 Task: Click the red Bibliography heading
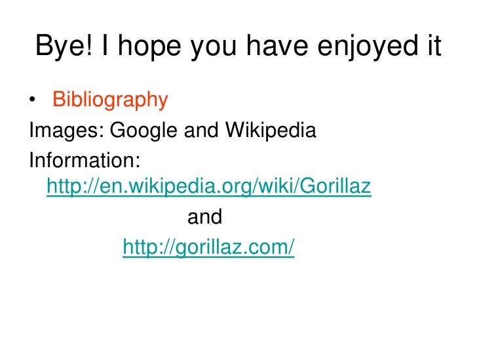tap(110, 100)
